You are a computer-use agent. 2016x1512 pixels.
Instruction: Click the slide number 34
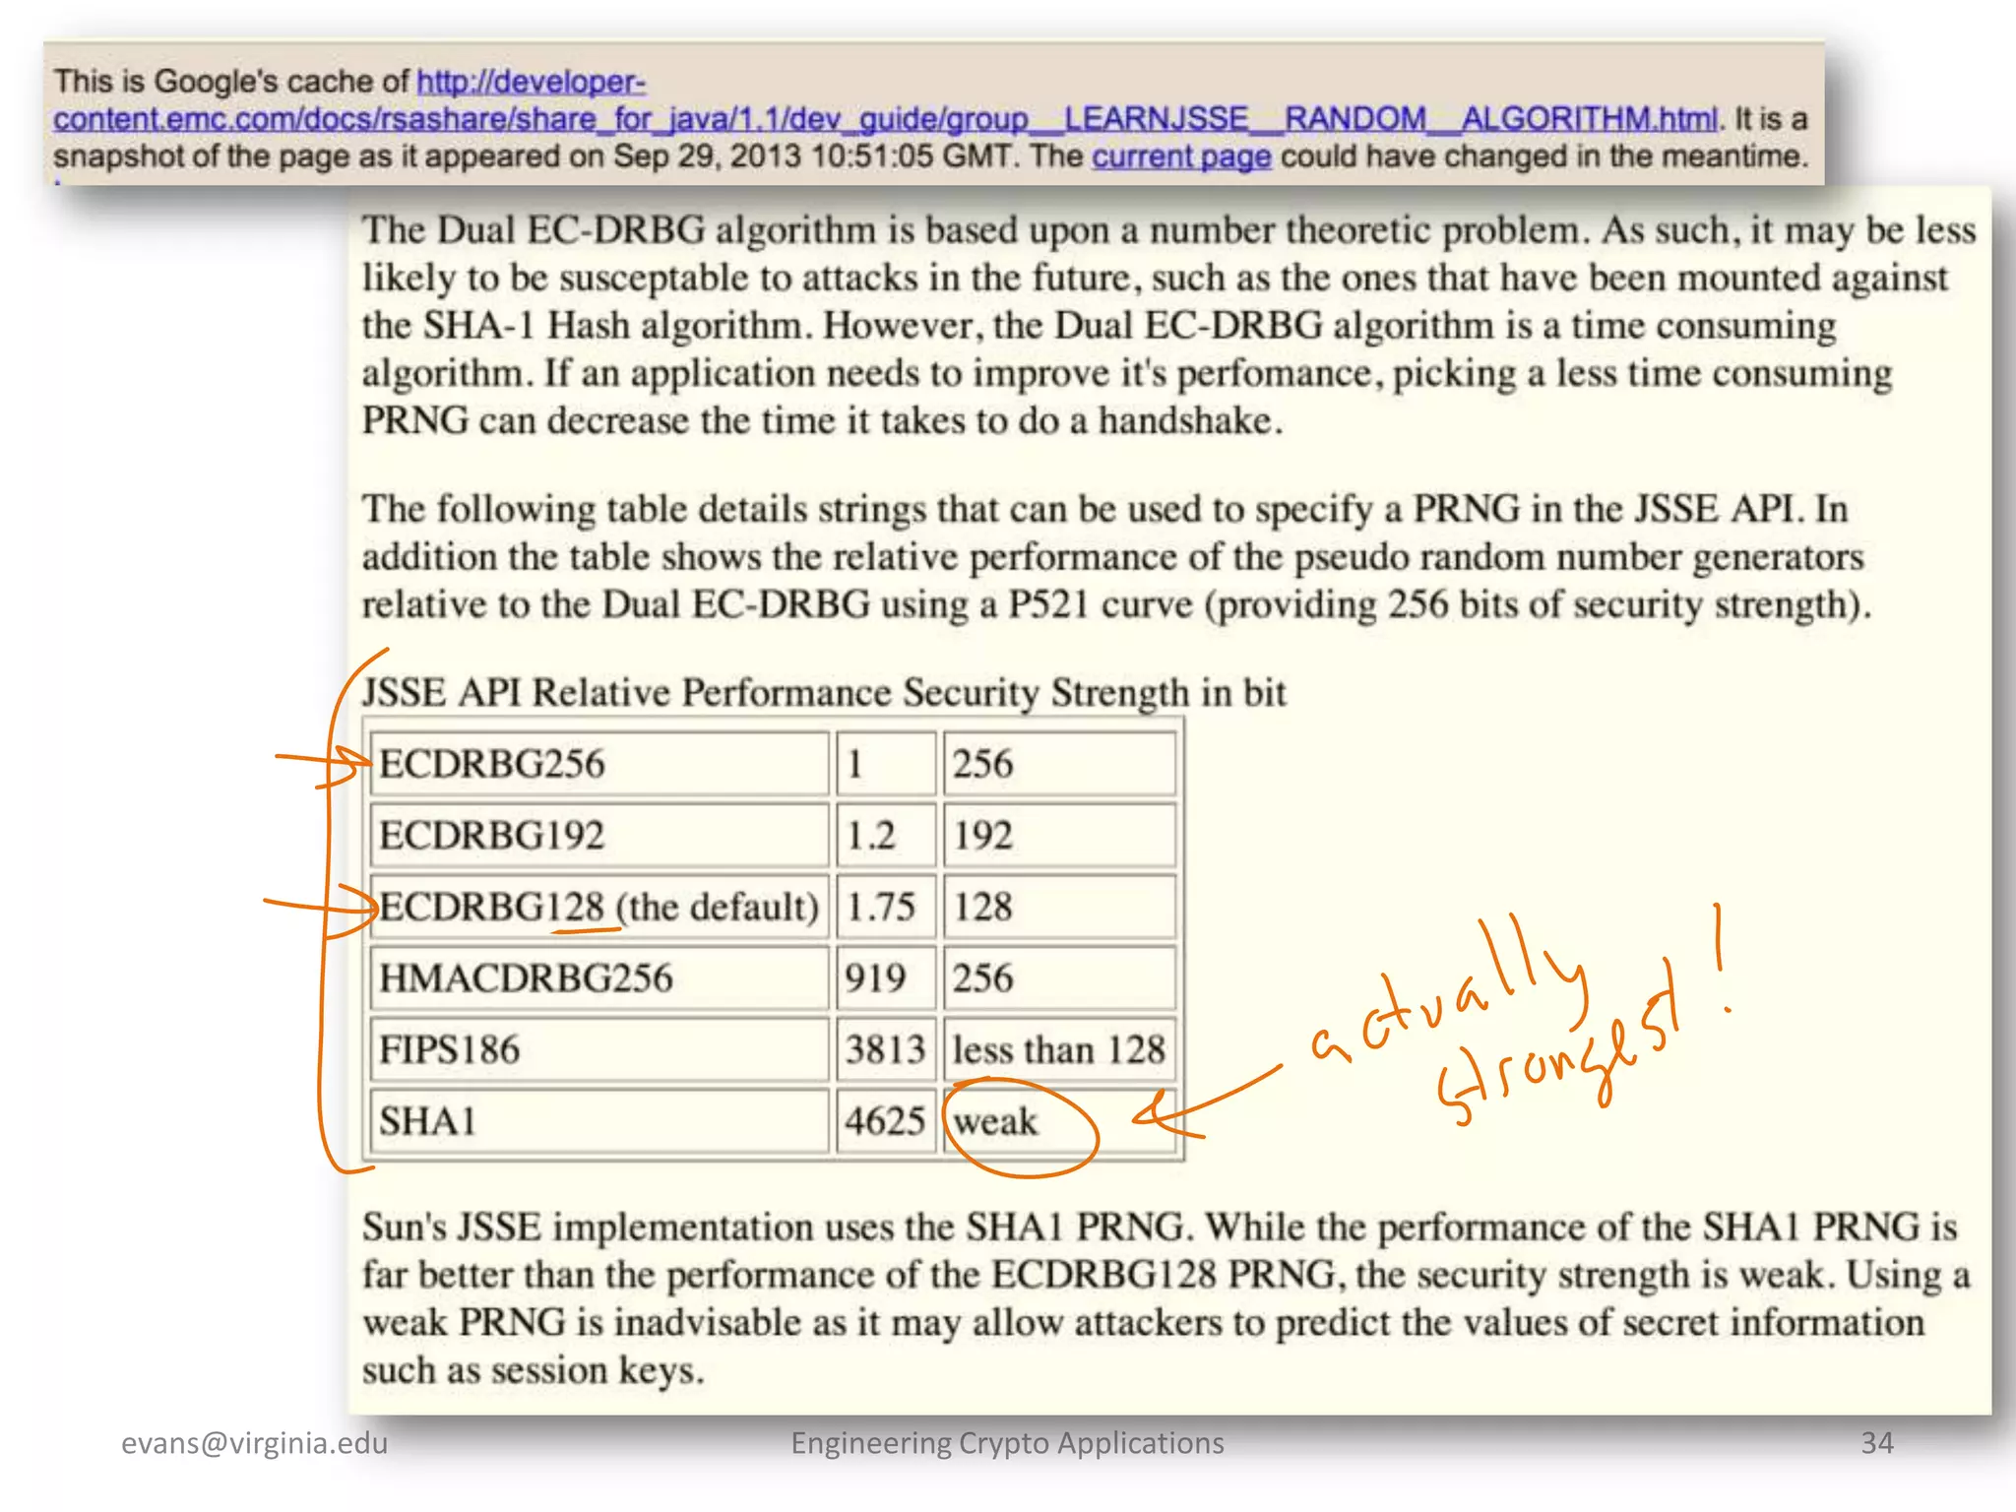(1876, 1443)
